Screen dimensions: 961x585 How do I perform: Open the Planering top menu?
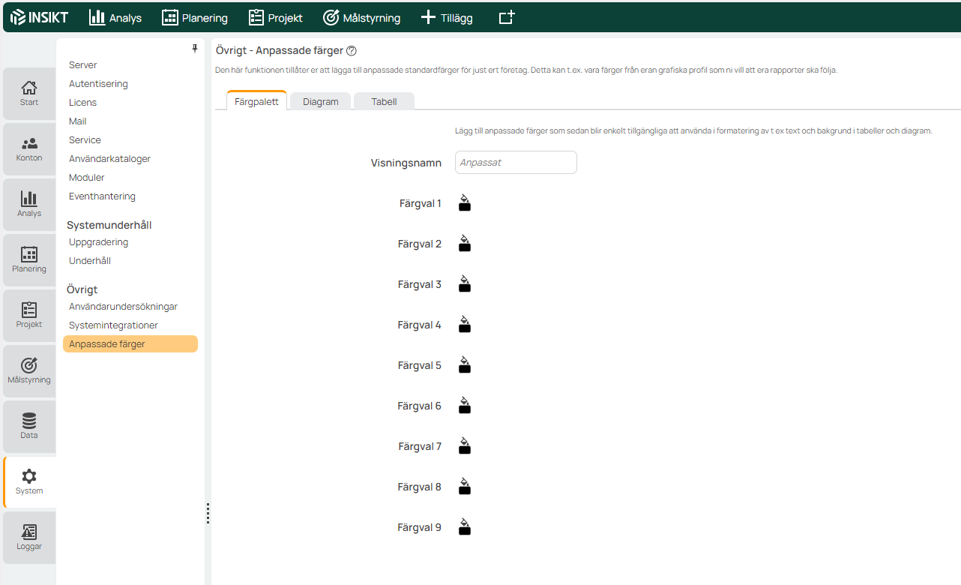(x=195, y=17)
